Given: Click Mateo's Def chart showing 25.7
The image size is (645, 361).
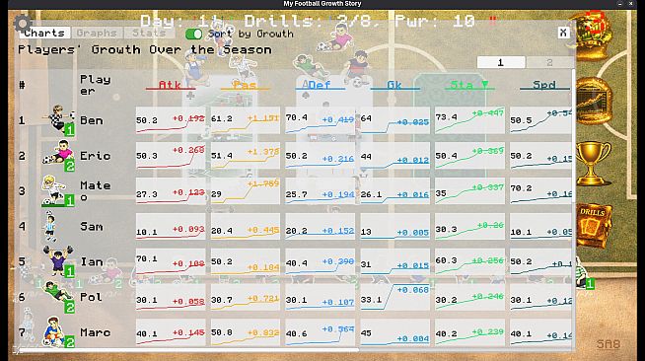Looking at the screenshot, I should [x=320, y=190].
